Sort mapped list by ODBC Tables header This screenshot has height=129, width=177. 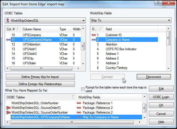click(x=41, y=97)
